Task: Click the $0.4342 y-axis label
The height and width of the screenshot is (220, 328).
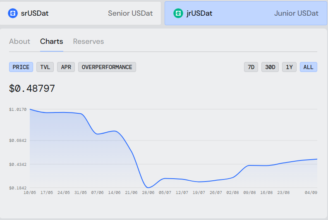Action: click(18, 164)
